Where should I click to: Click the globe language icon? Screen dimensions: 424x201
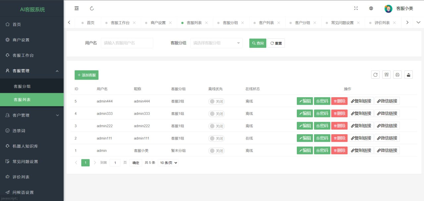coord(371,8)
